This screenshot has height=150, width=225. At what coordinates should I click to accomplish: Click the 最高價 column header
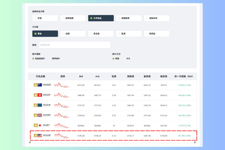point(147,76)
